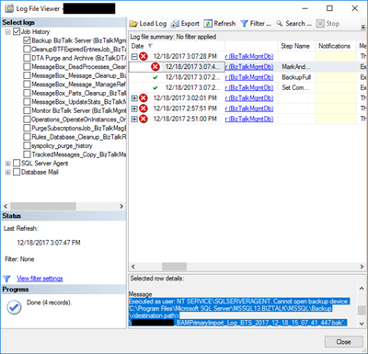Expand the 12/18/2017 3:02:01 PM log entry
The width and height of the screenshot is (368, 354).
coord(134,98)
